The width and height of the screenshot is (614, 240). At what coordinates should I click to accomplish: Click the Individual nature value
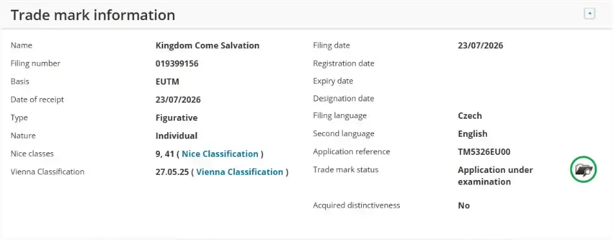click(x=177, y=136)
